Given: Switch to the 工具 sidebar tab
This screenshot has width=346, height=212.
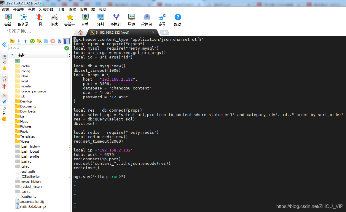Looking at the screenshot, I should coord(4,82).
